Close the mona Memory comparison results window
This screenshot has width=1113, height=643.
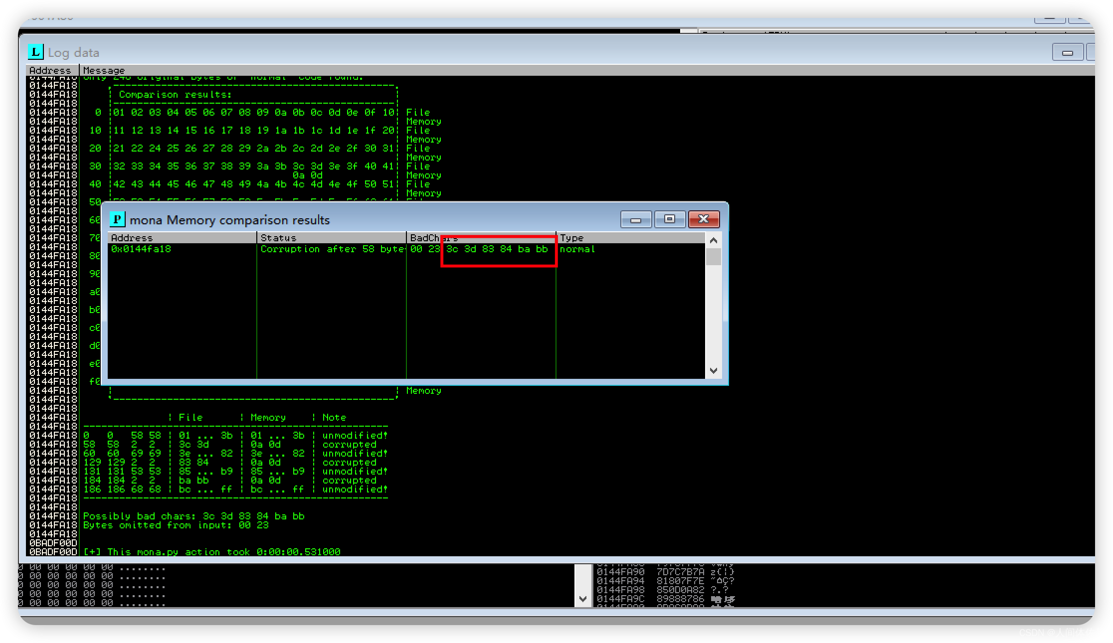coord(703,219)
